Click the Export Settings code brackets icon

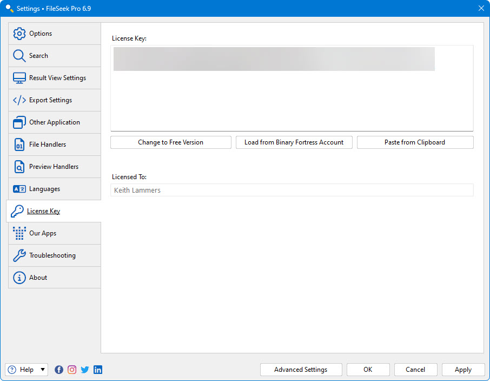tap(19, 100)
